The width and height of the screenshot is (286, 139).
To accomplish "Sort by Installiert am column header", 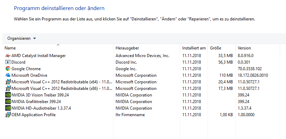I will [x=194, y=48].
